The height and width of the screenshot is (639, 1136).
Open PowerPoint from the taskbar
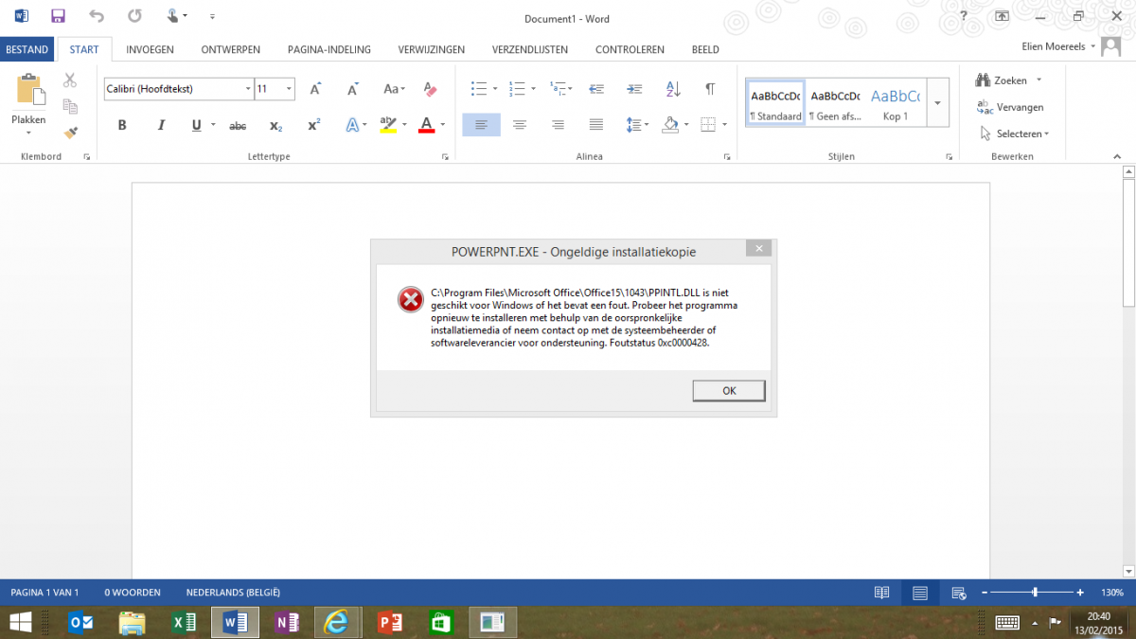coord(390,622)
